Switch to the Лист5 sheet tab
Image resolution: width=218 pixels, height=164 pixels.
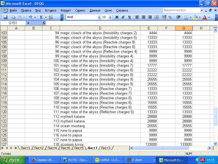point(79,148)
